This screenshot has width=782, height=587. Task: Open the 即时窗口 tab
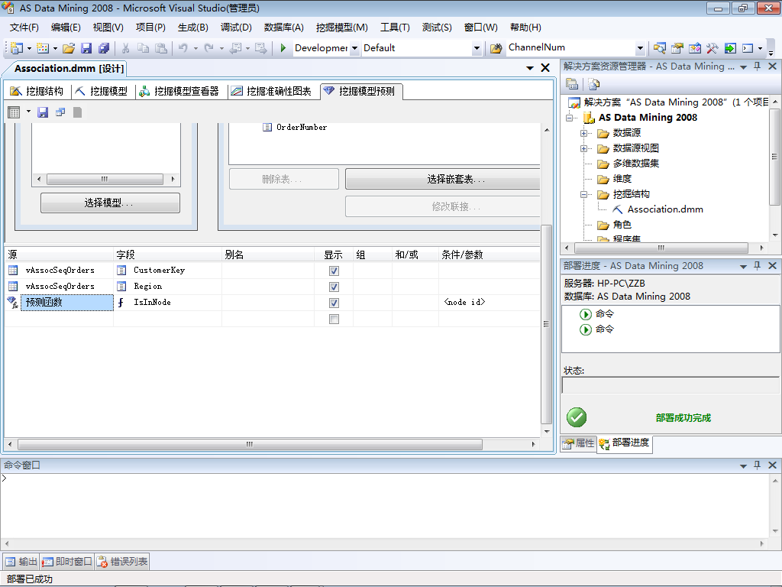point(67,562)
